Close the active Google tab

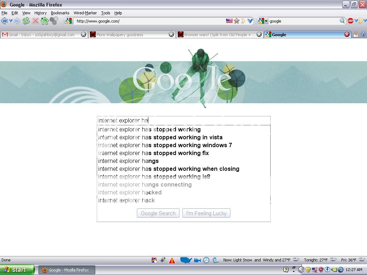[x=347, y=35]
